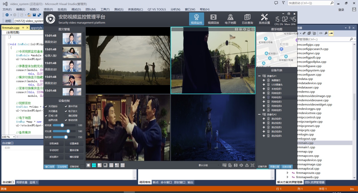Open the 电子地图 electronic map module
Viewport: 358px width, 193px height.
(x=230, y=19)
